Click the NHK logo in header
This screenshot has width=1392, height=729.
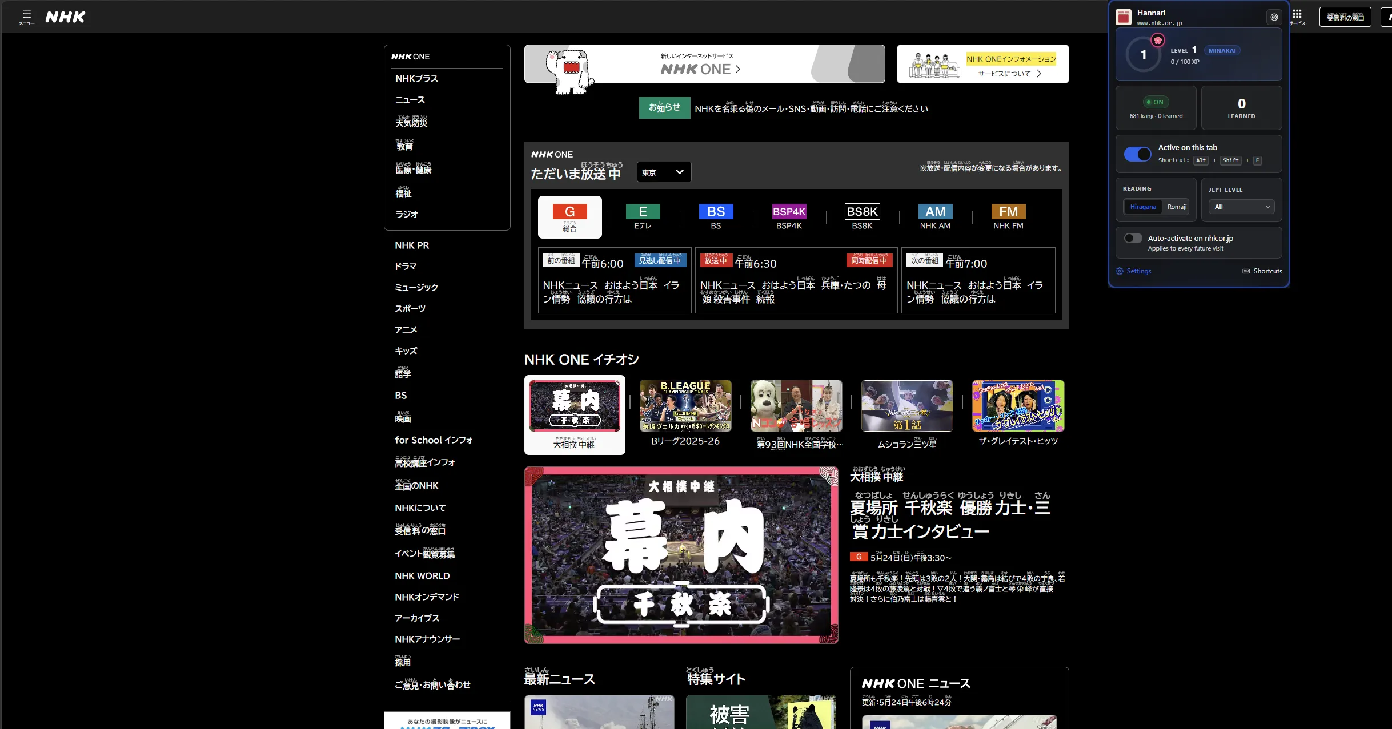point(65,17)
